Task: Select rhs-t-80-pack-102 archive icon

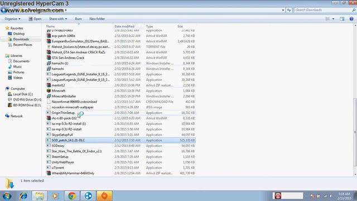Action: click(x=49, y=118)
